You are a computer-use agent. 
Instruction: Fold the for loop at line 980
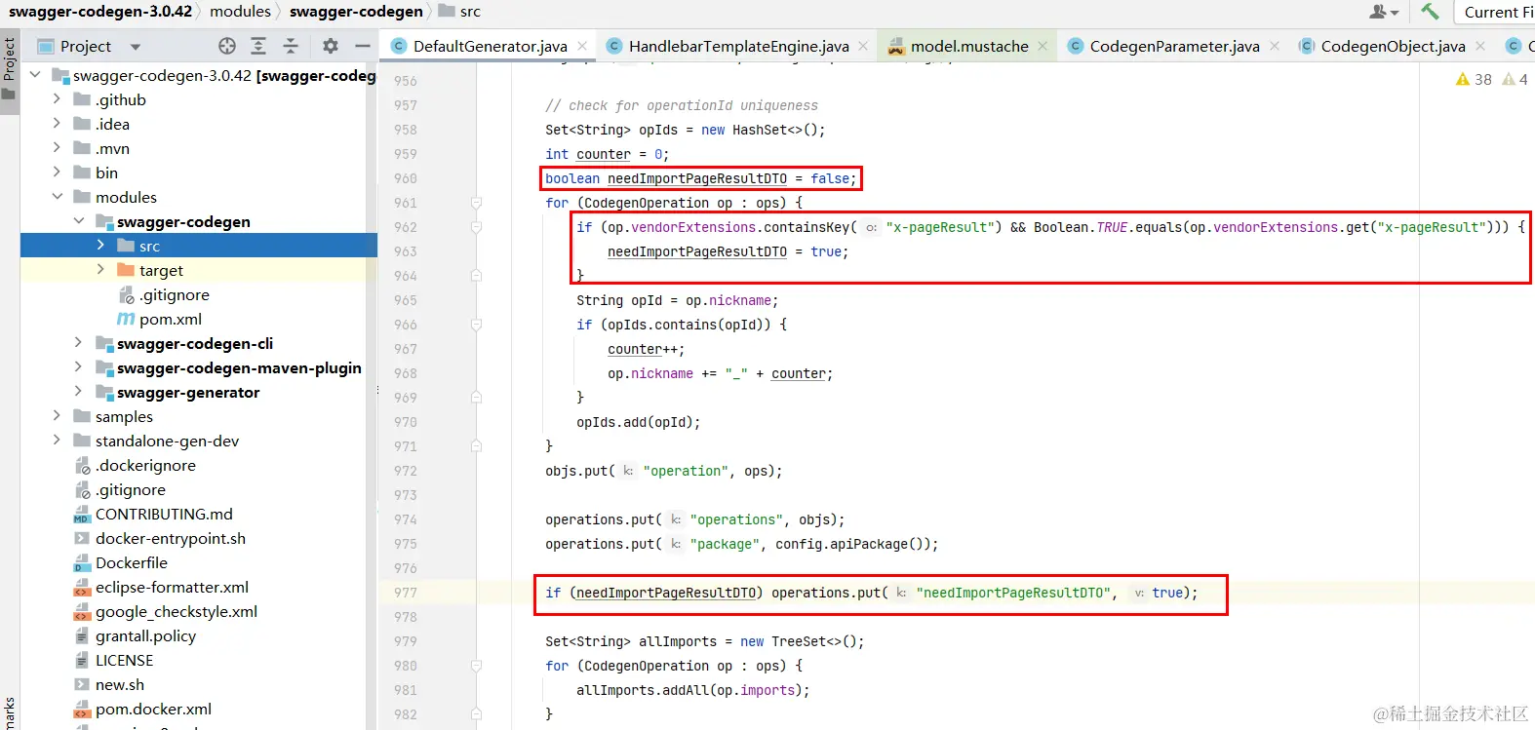pyautogui.click(x=476, y=666)
